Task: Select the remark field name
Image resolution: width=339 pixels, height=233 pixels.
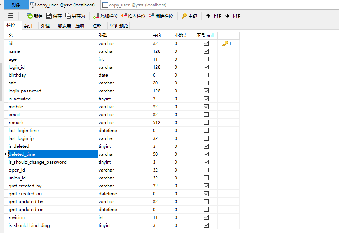Action: [x=16, y=123]
